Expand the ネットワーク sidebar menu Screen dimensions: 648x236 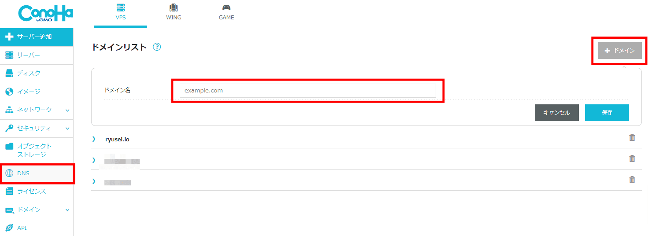point(37,110)
